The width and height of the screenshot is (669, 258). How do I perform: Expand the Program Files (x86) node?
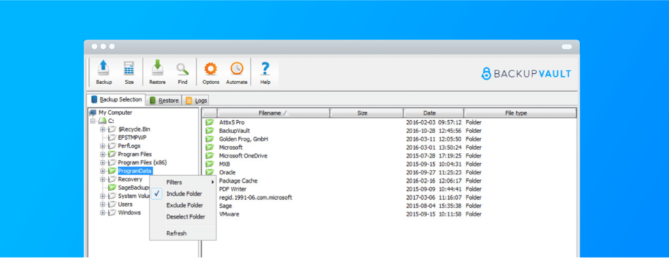(x=103, y=163)
